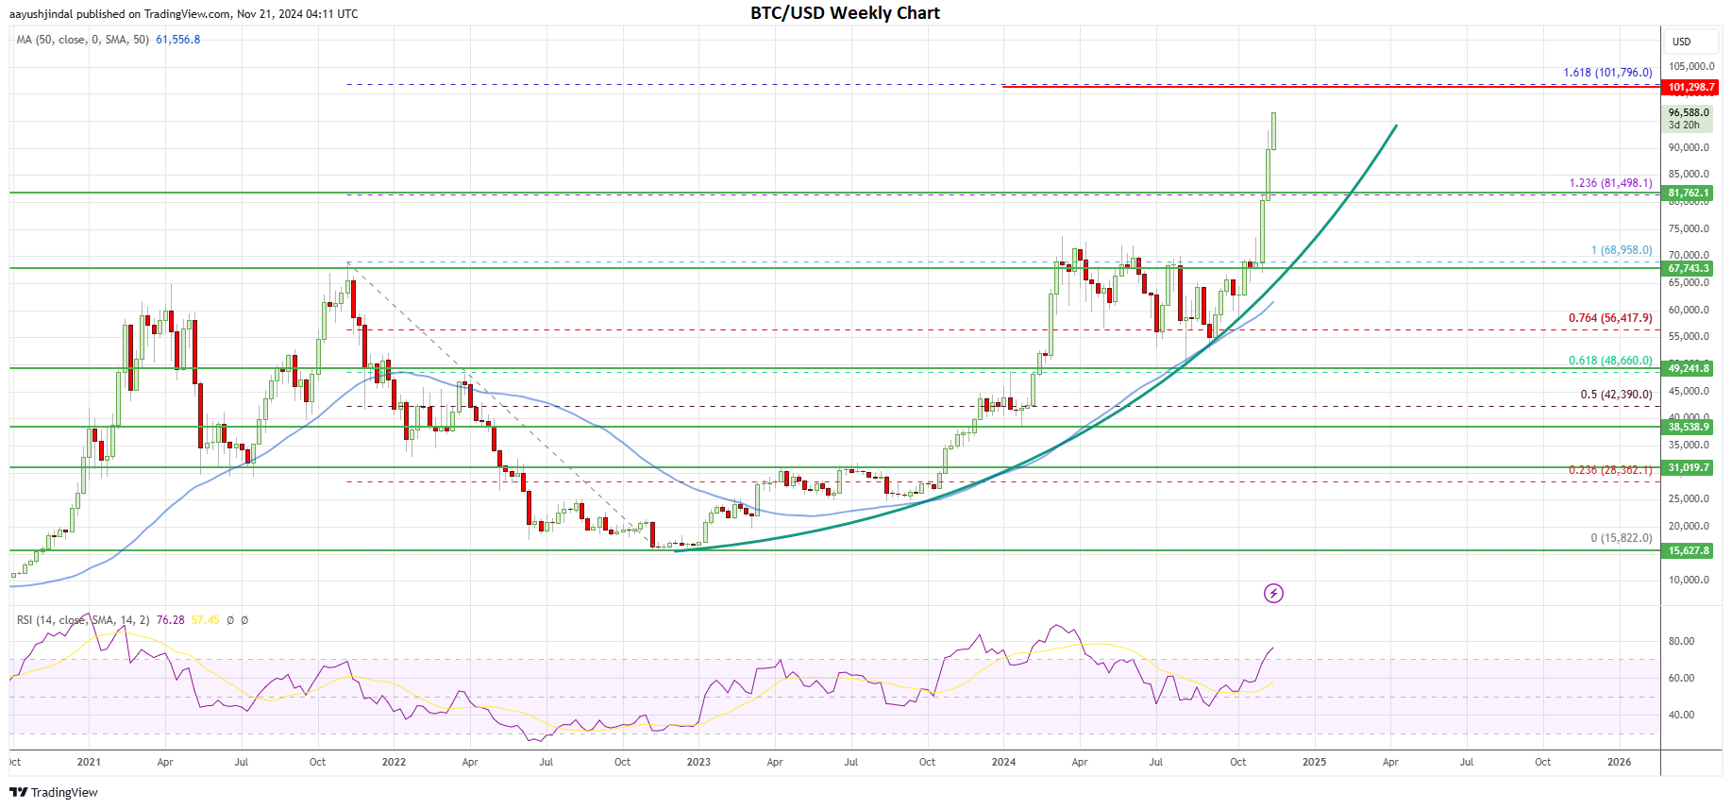Click the 2021 label on time axis

pos(89,762)
